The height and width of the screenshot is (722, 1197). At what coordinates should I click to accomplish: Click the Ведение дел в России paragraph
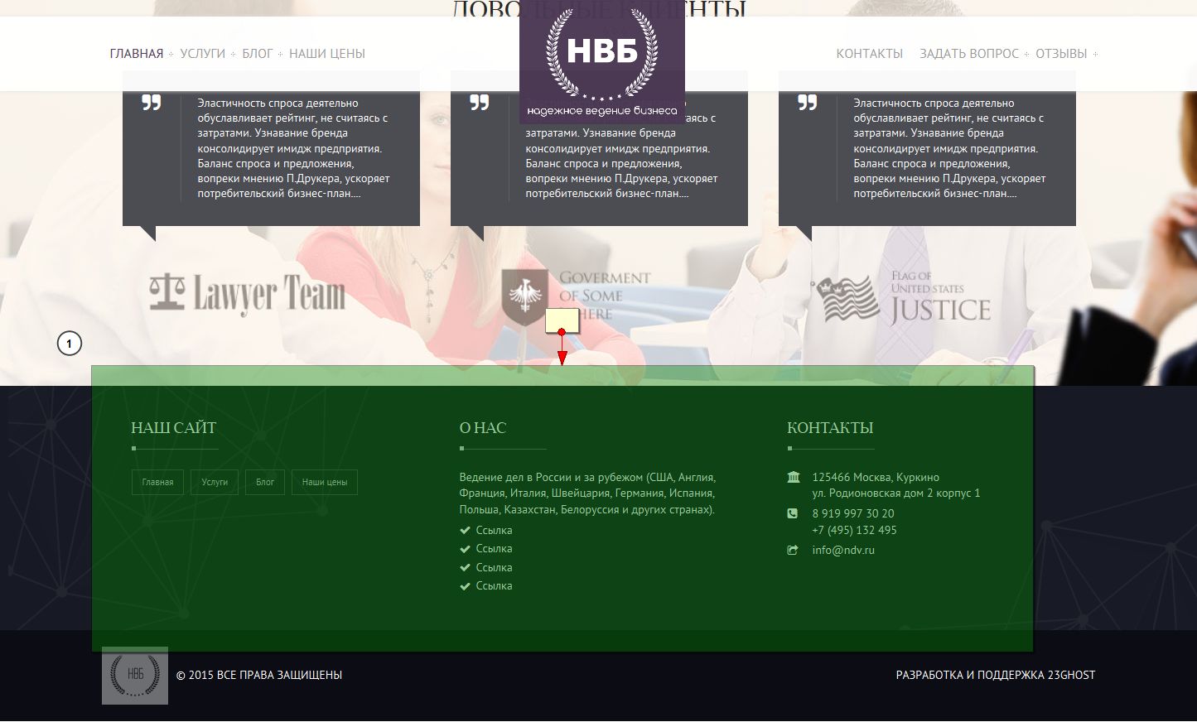point(587,493)
